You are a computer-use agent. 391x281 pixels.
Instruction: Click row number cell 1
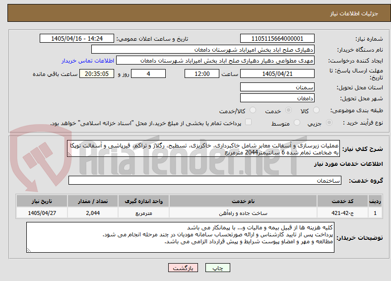(375, 213)
